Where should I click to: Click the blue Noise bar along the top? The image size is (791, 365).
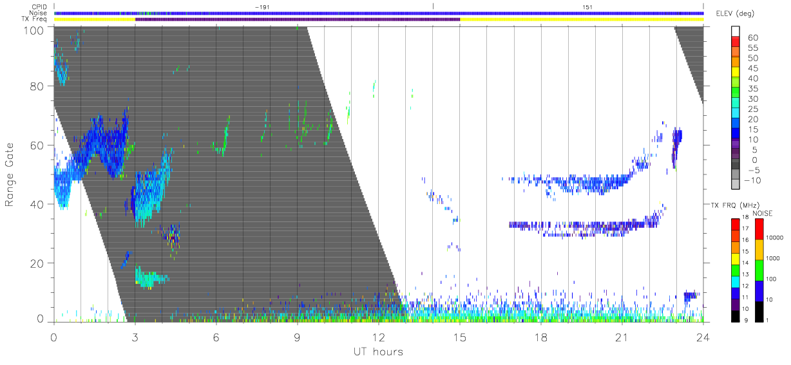pos(379,13)
